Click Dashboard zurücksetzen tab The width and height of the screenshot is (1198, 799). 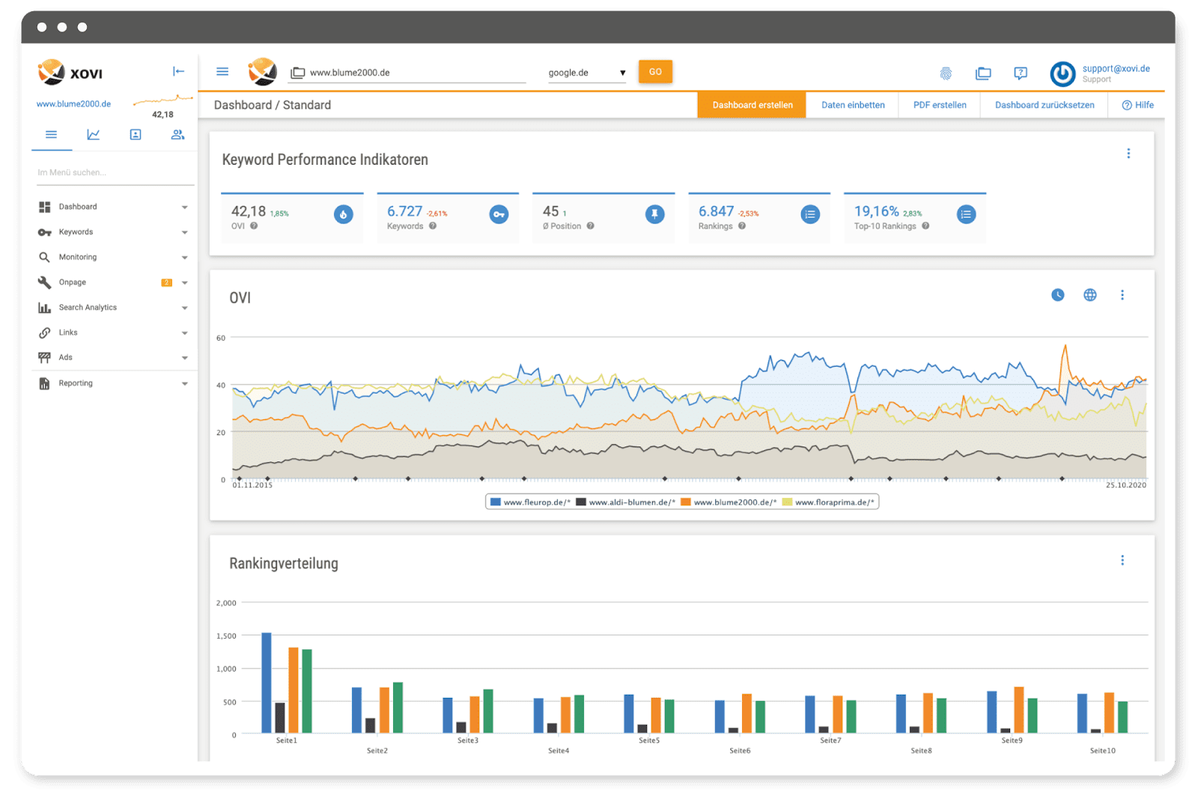pos(1045,105)
